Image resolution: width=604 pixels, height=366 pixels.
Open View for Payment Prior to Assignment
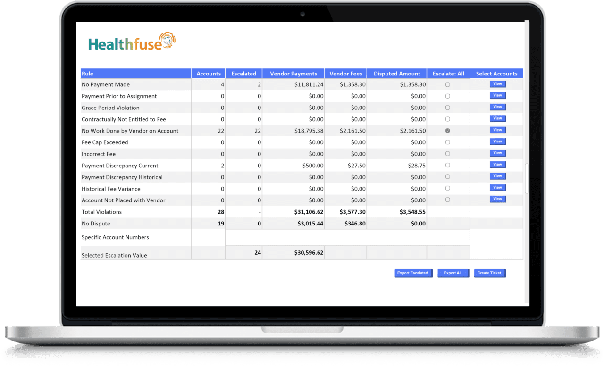(497, 96)
